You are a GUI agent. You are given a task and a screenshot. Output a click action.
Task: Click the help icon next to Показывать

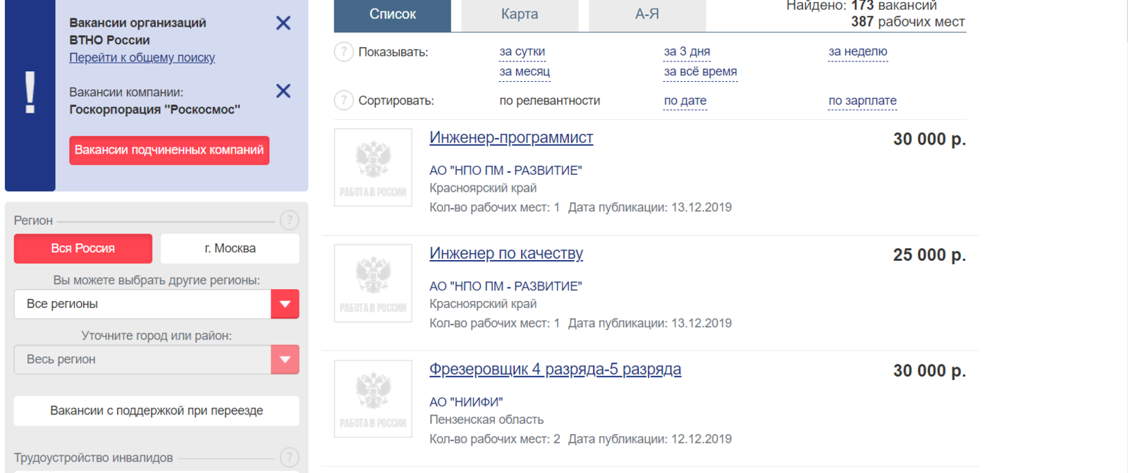coord(343,52)
